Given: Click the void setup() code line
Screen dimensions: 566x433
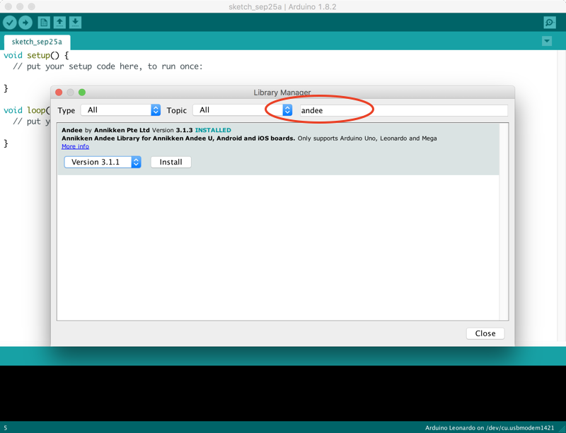Looking at the screenshot, I should point(36,56).
